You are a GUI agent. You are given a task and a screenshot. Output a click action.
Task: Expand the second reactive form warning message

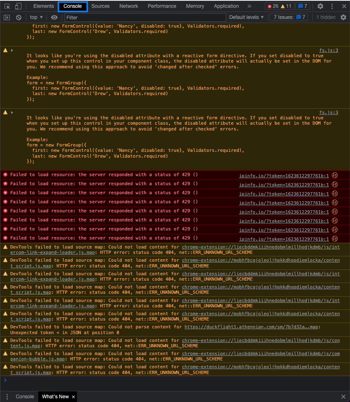12,113
